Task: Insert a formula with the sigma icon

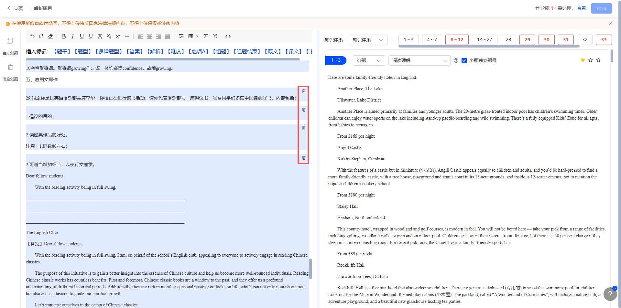Action: [x=206, y=36]
